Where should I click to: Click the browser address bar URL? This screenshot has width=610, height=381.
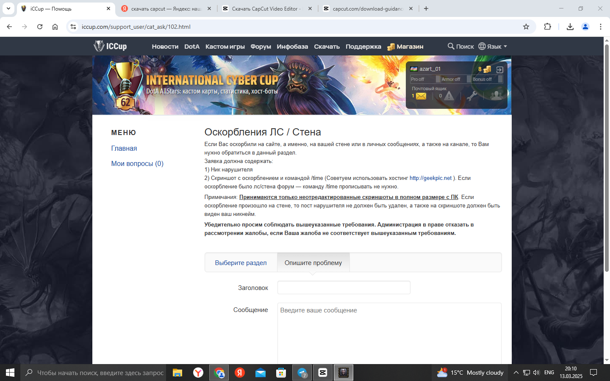[136, 27]
